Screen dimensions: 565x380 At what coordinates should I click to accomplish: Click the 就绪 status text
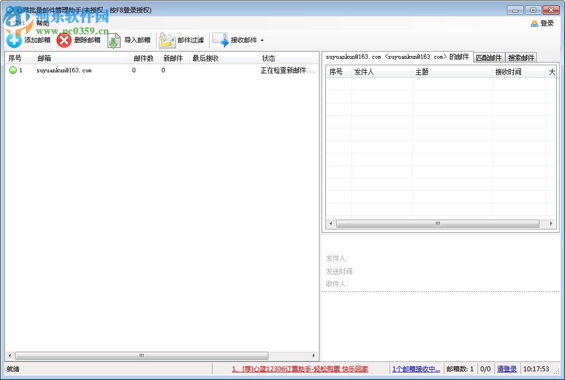[x=13, y=369]
